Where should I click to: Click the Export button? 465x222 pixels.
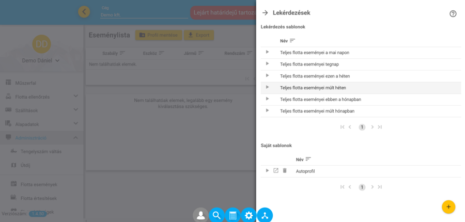(199, 36)
